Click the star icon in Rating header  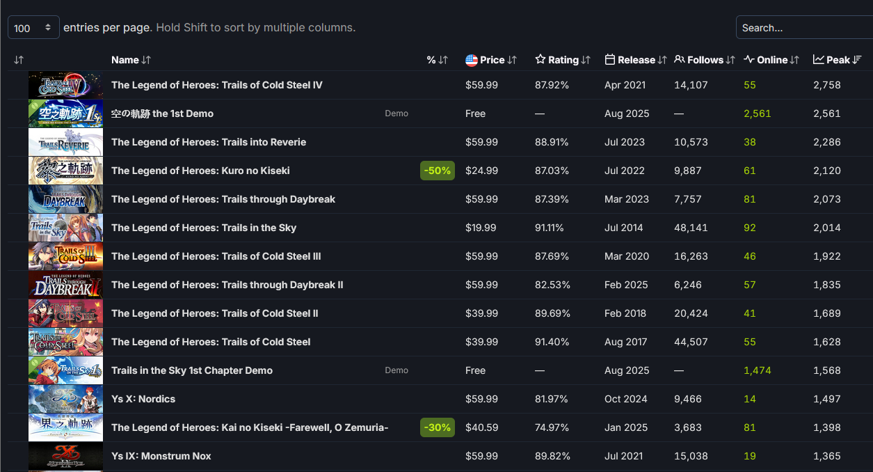[540, 60]
